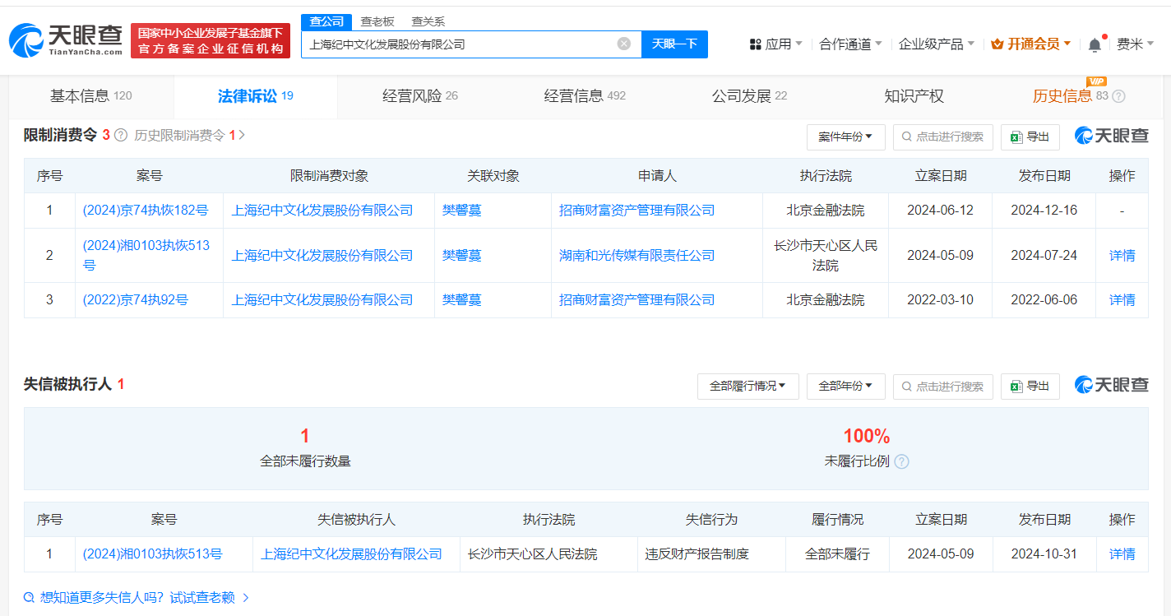Viewport: 1171px width, 616px height.
Task: Click 上海纪中文化发展股份有限公司 in 失信被执行人 table
Action: coord(351,554)
